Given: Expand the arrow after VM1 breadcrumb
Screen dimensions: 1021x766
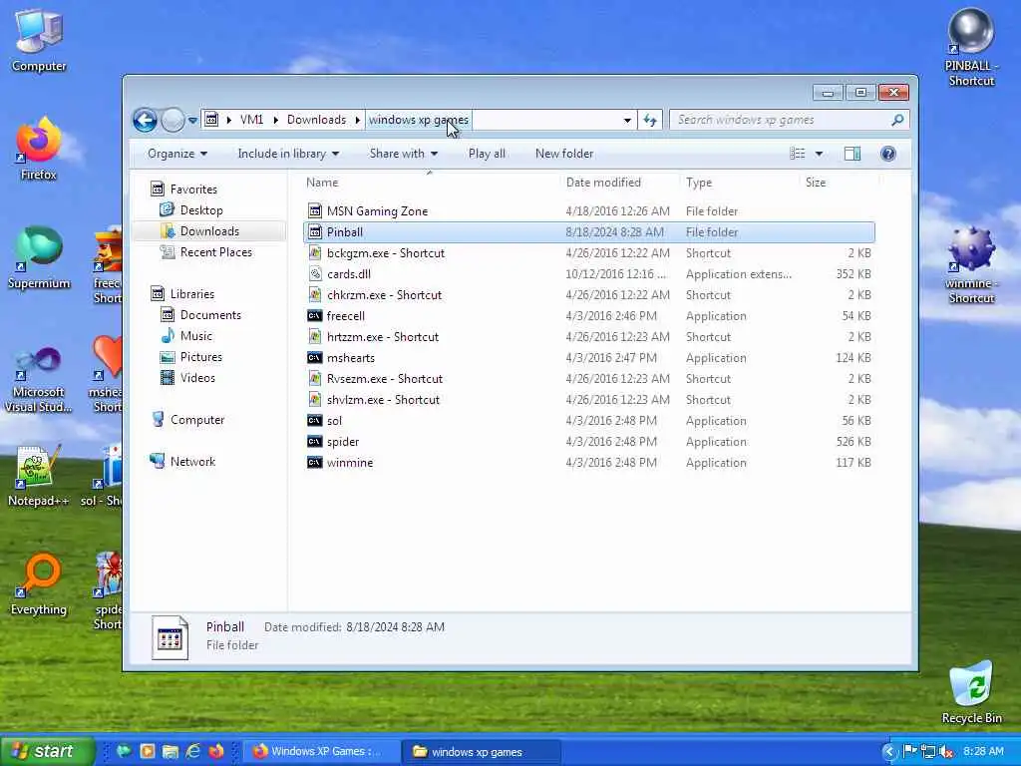Looking at the screenshot, I should 275,120.
